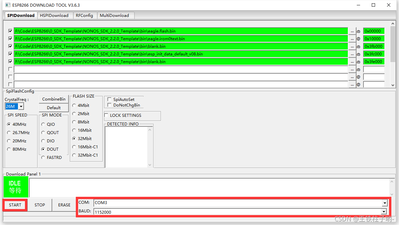Click the START button
Screen dimensions: 399x225
pos(15,205)
